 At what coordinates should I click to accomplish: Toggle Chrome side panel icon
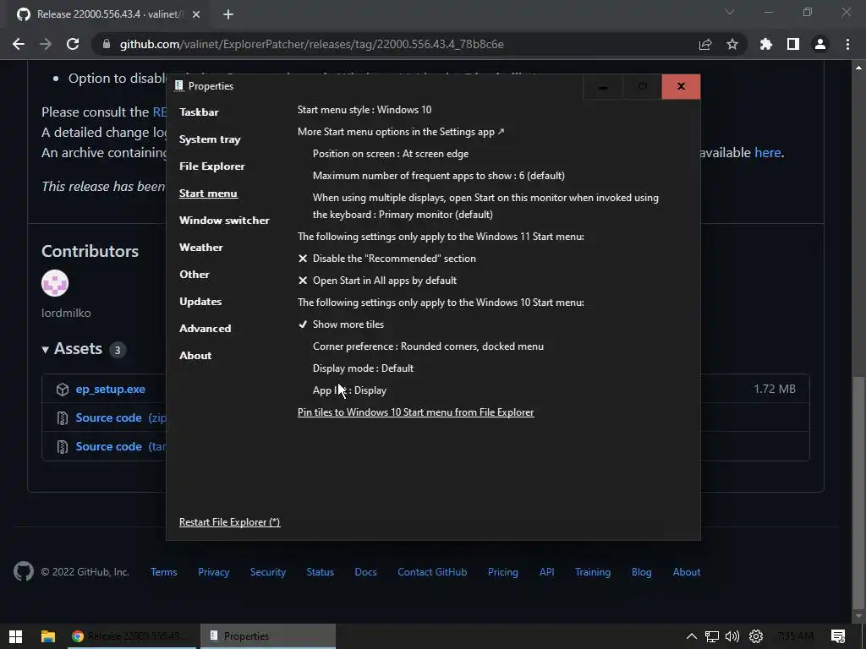coord(793,44)
